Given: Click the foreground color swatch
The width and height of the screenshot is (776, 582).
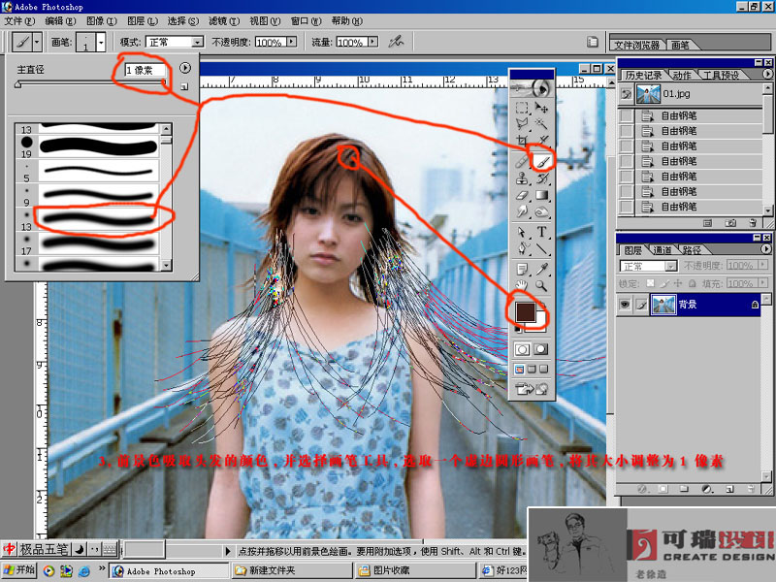Looking at the screenshot, I should point(525,311).
